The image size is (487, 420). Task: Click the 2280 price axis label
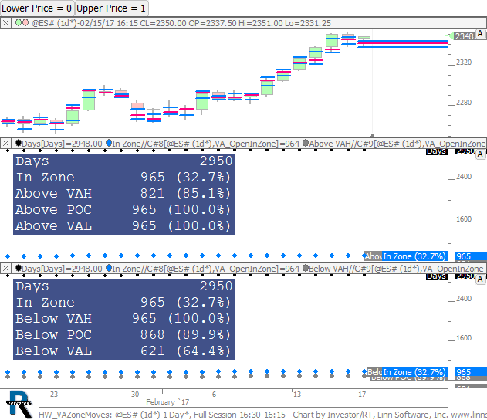[464, 103]
